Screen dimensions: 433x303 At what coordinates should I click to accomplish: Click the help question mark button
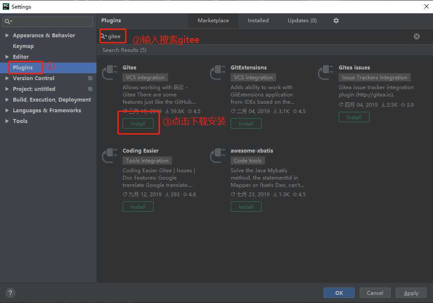(10, 293)
